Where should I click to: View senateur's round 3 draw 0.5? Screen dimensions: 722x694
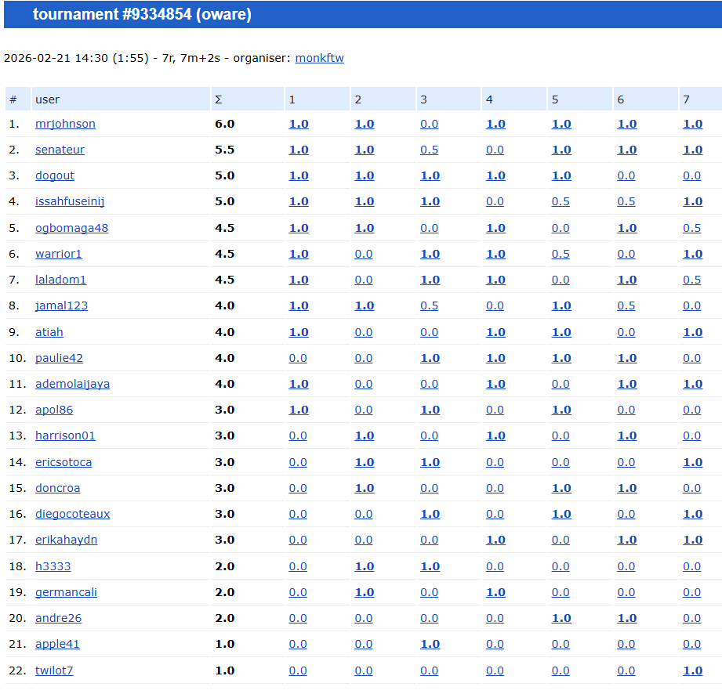[x=429, y=150]
